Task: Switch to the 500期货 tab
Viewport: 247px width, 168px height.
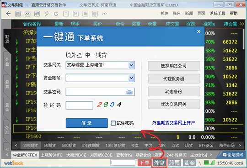Action: click(x=69, y=146)
